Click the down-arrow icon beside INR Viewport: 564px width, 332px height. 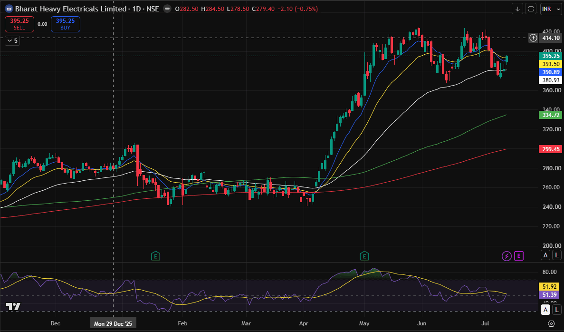tap(517, 9)
